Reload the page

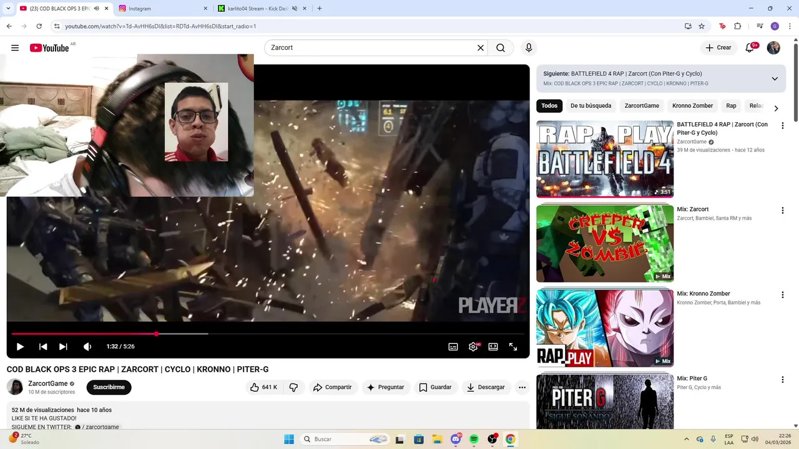[x=39, y=26]
